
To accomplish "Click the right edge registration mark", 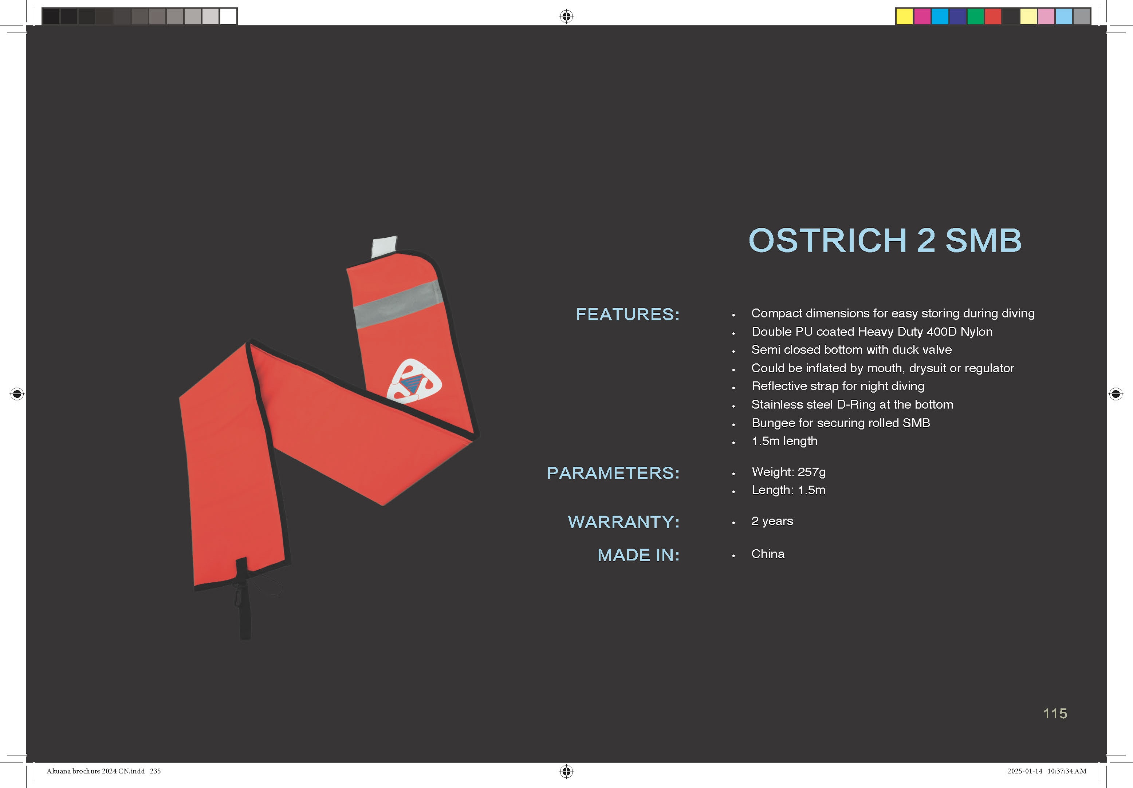I will click(x=1116, y=393).
